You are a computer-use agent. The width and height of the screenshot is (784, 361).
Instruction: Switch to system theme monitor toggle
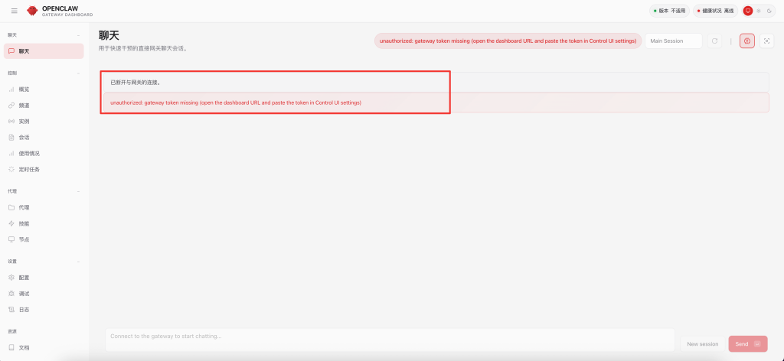point(748,11)
